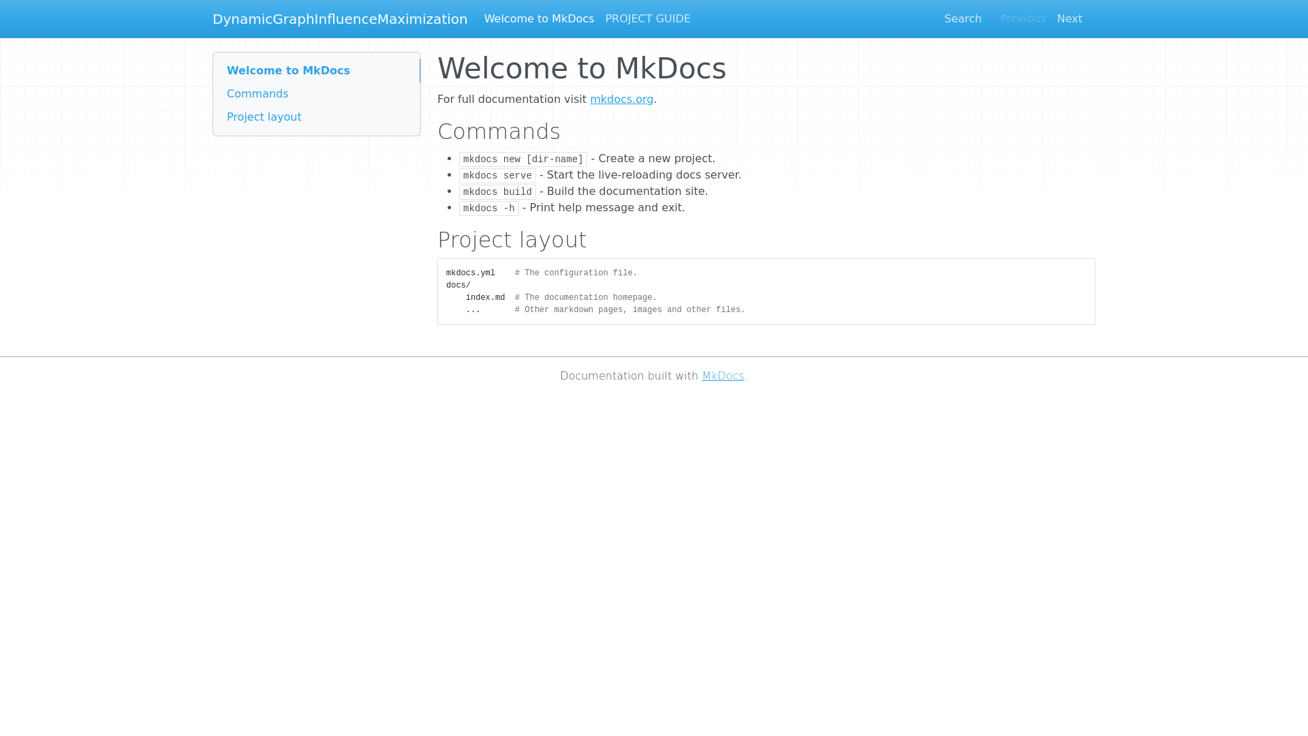Click the Commands section heading

[x=499, y=132]
